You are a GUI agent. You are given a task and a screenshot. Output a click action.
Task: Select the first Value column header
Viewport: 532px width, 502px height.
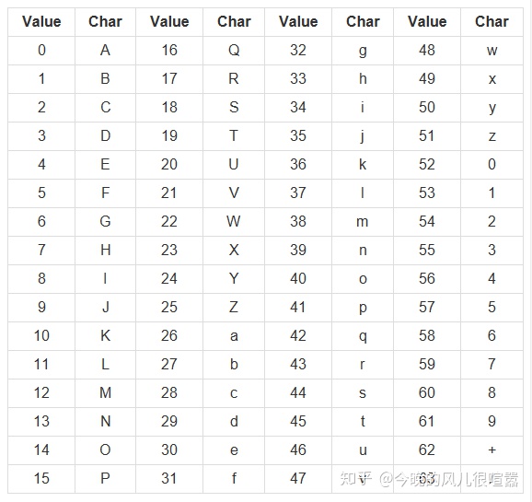click(41, 22)
